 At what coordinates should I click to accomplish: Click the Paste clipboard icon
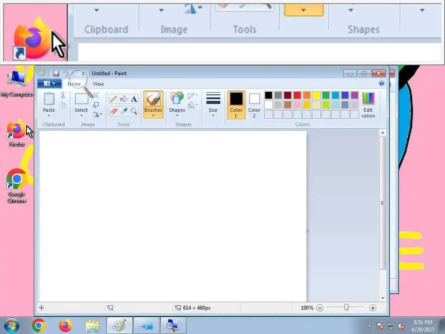[49, 99]
